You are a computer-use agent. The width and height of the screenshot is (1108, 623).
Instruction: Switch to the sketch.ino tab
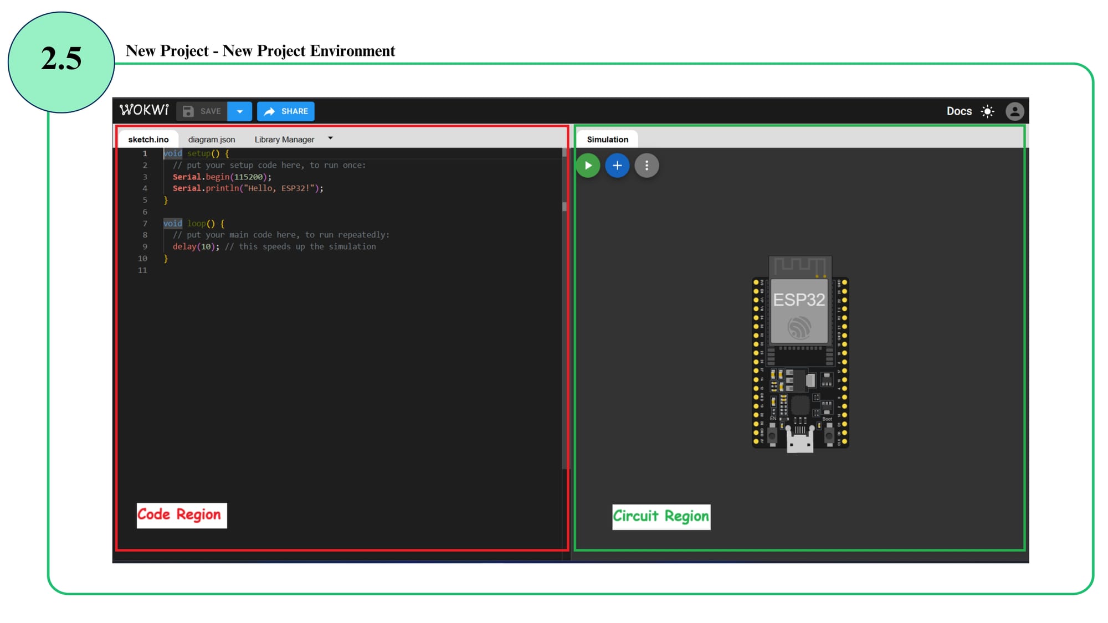148,140
